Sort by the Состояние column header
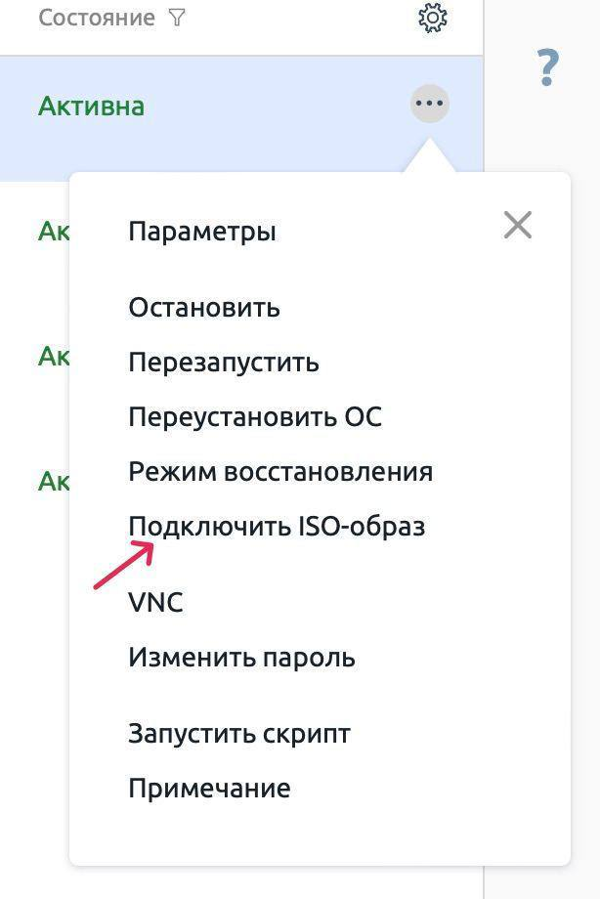 (96, 18)
